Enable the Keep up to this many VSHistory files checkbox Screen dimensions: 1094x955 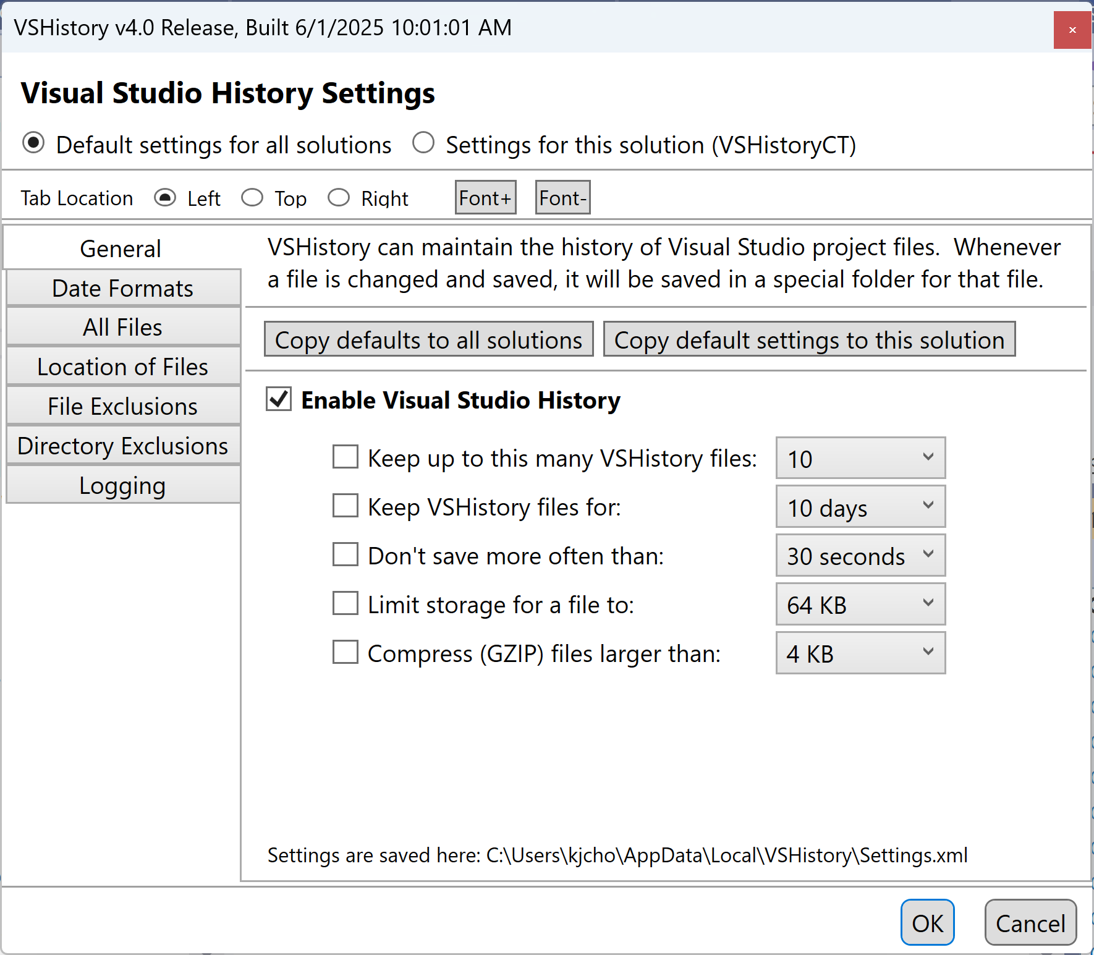345,457
